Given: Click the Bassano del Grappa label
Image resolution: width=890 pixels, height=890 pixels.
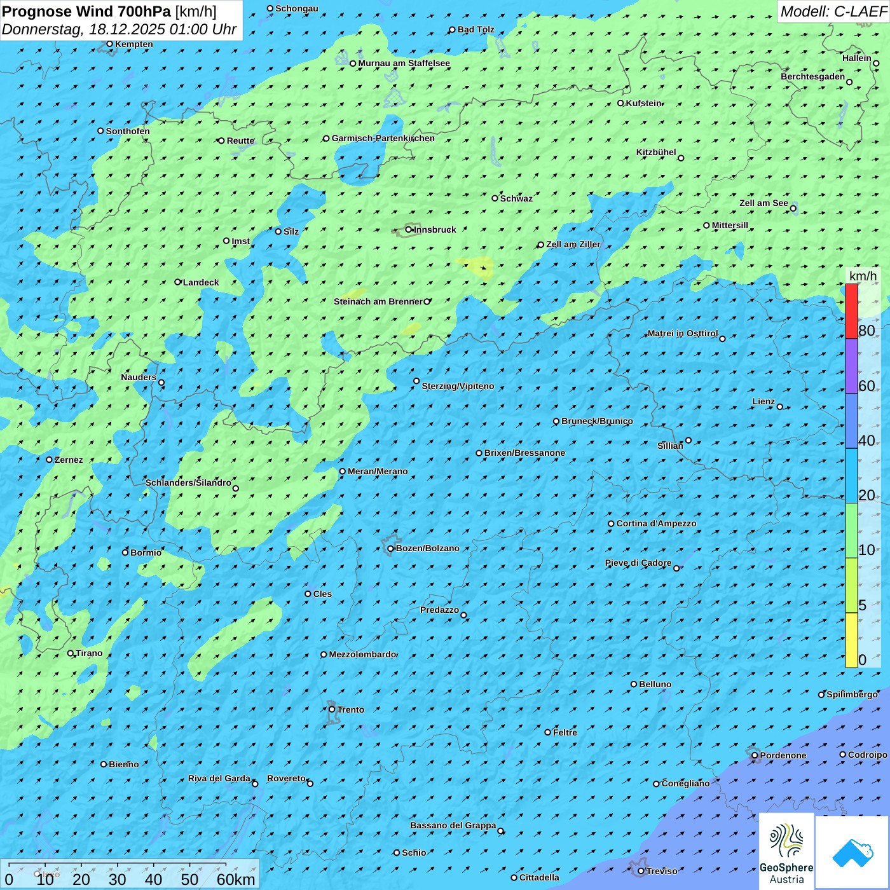Looking at the screenshot, I should [x=453, y=825].
